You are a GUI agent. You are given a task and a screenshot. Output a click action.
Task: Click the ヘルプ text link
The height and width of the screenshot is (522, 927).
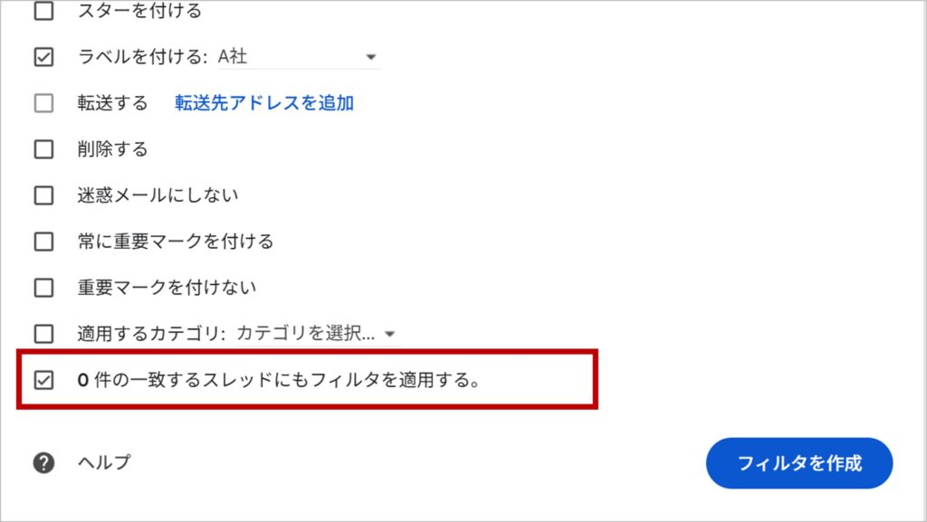[104, 463]
